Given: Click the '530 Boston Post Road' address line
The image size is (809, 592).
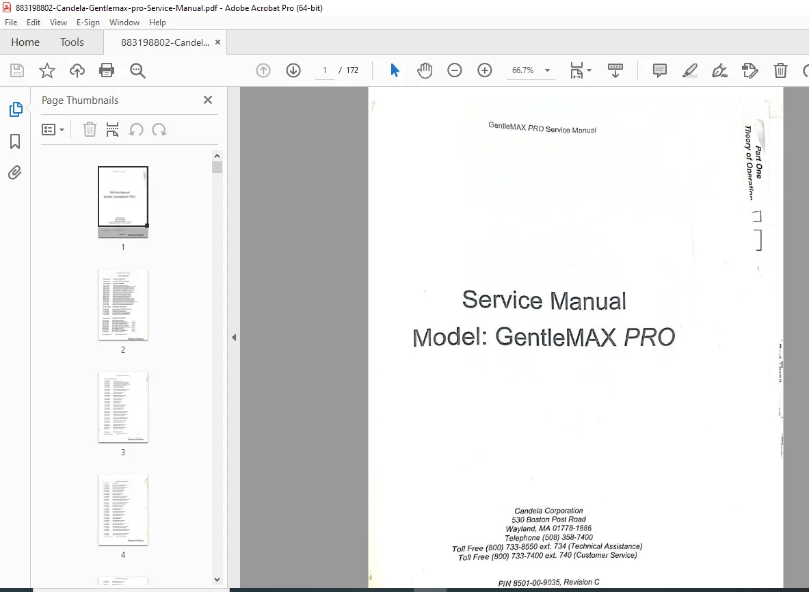Looking at the screenshot, I should tap(548, 520).
